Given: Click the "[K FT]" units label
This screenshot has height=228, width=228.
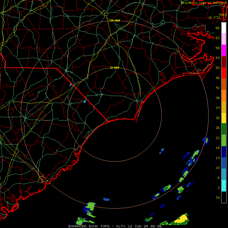Looking at the screenshot, I should pyautogui.click(x=214, y=17).
